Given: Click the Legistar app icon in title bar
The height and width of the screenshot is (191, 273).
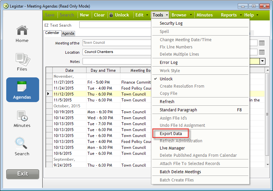Looking at the screenshot, I should click(6, 6).
